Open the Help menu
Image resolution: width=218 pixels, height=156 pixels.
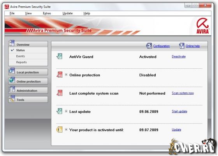coord(87,13)
